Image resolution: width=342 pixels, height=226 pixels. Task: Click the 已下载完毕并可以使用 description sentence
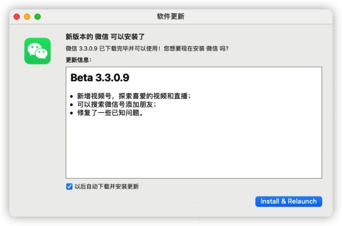point(119,49)
